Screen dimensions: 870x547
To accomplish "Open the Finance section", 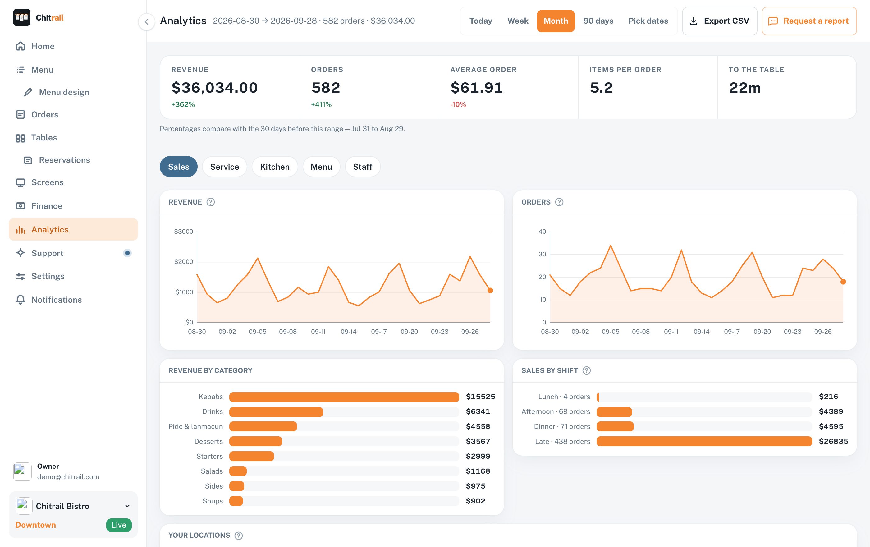I will [x=73, y=206].
